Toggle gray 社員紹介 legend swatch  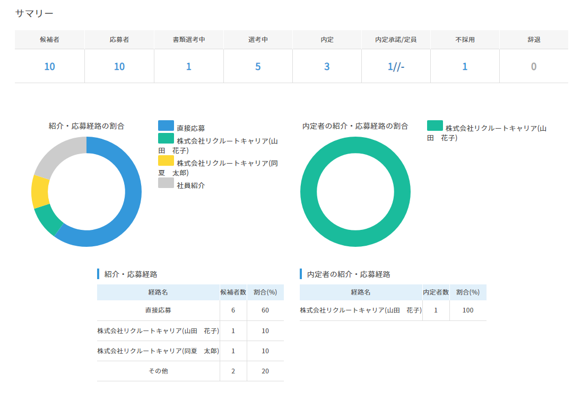tap(166, 183)
